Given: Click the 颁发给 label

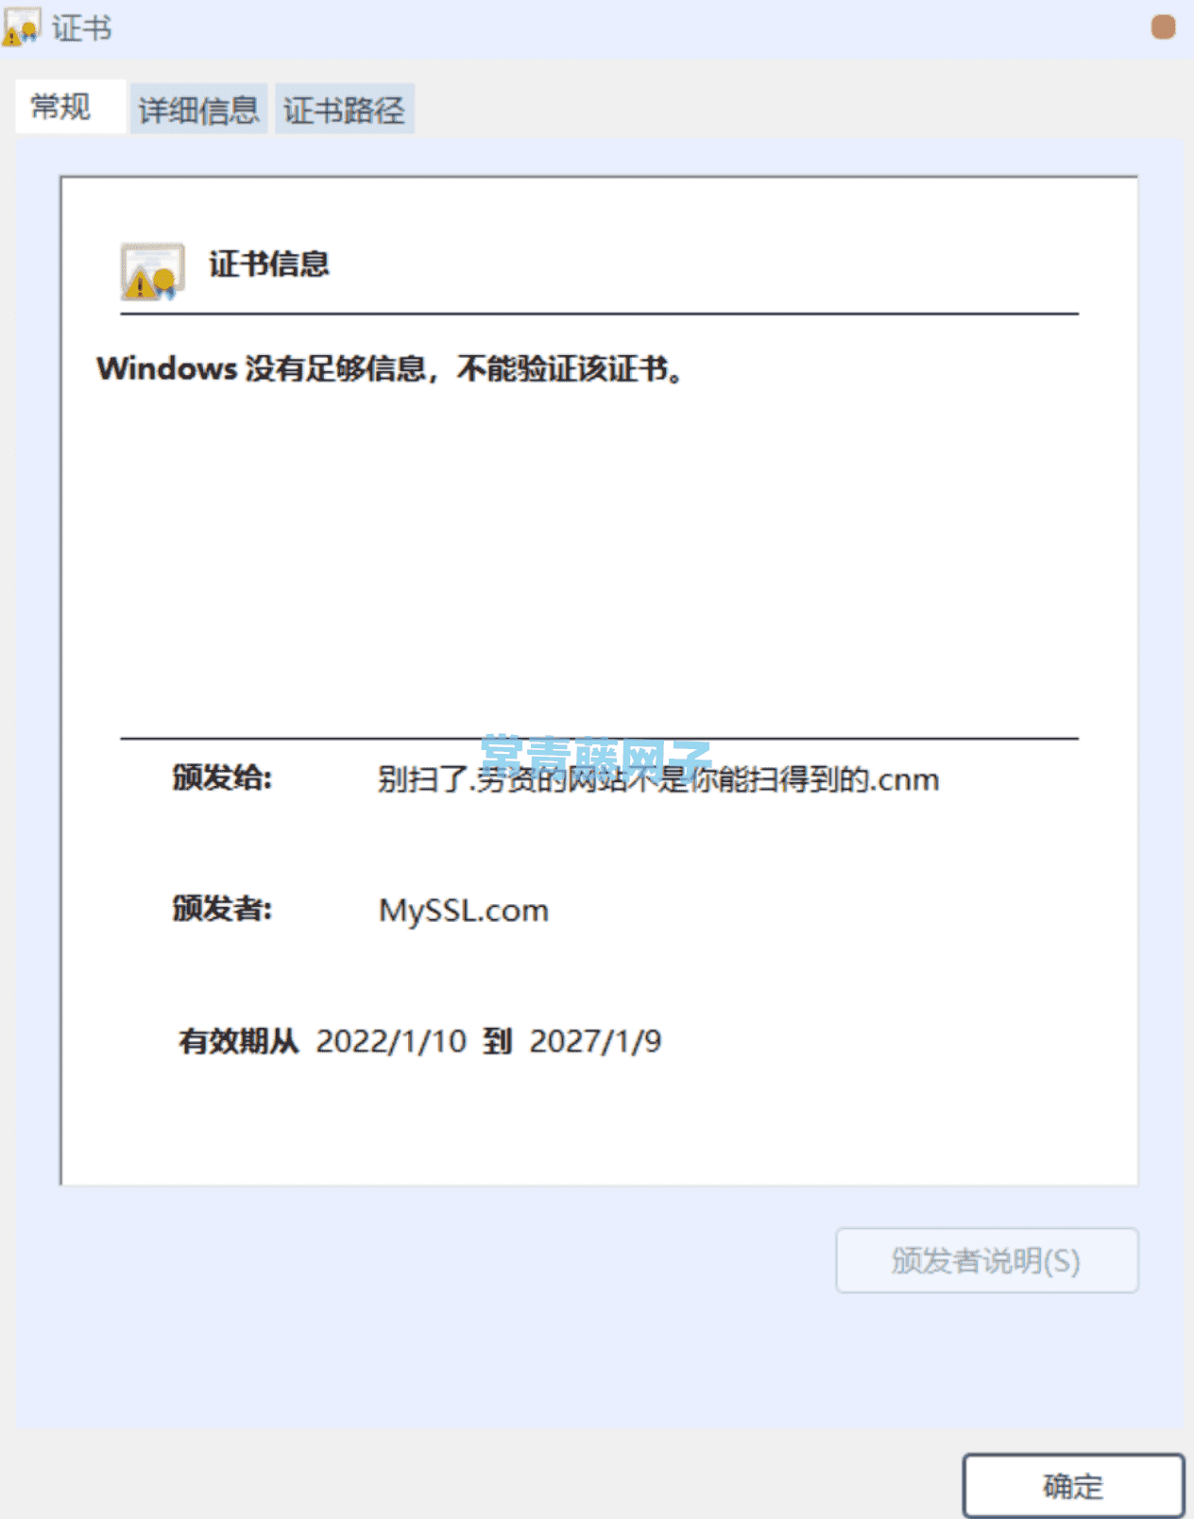Looking at the screenshot, I should coord(222,778).
